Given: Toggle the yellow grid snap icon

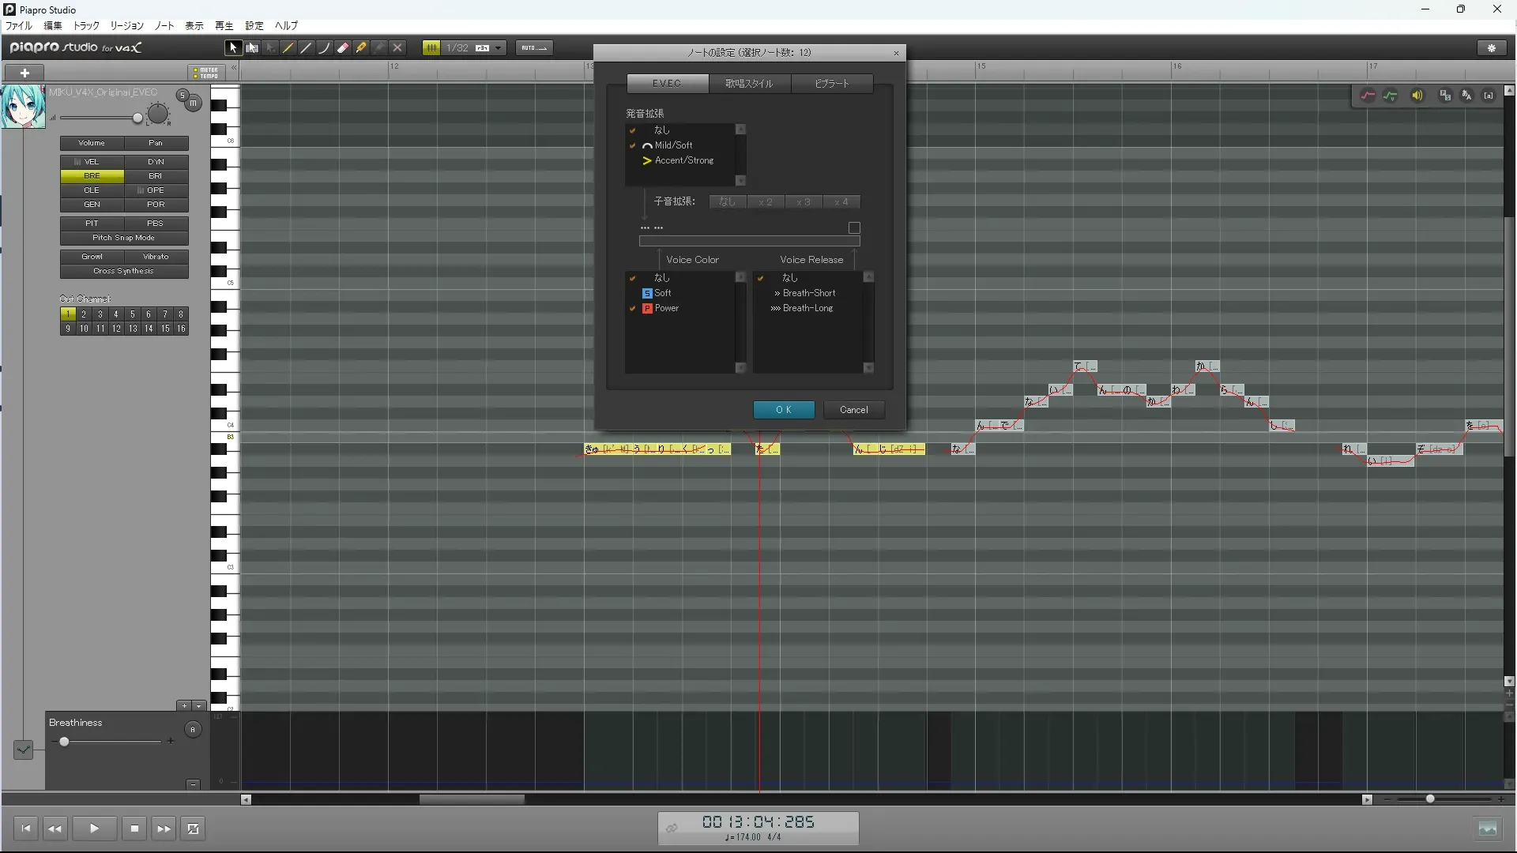Looking at the screenshot, I should (431, 48).
